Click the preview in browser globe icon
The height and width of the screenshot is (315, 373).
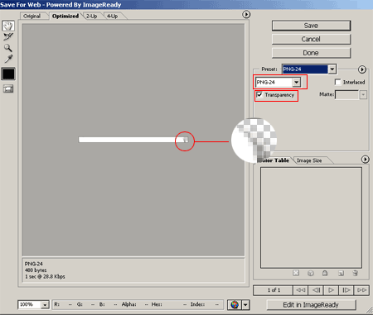tap(235, 305)
